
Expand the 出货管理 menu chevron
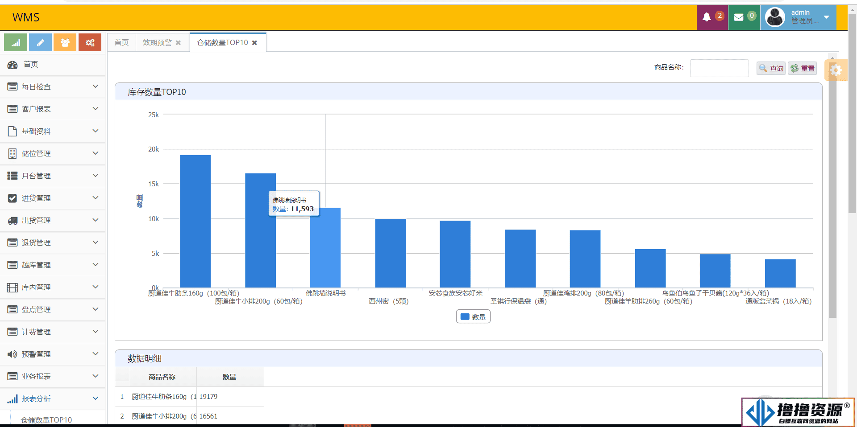click(95, 220)
